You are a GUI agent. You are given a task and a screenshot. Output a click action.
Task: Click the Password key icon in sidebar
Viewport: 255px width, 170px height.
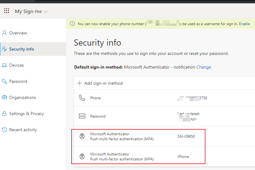point(4,81)
